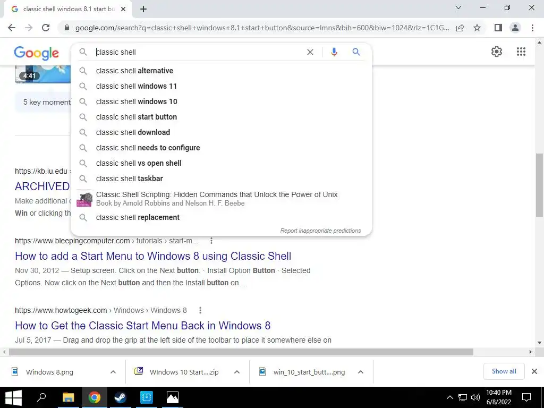Expand options for Windows 8.png download
The image size is (544, 408).
click(x=113, y=372)
